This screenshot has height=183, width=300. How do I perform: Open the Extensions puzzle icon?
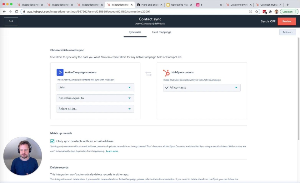[x=270, y=12]
